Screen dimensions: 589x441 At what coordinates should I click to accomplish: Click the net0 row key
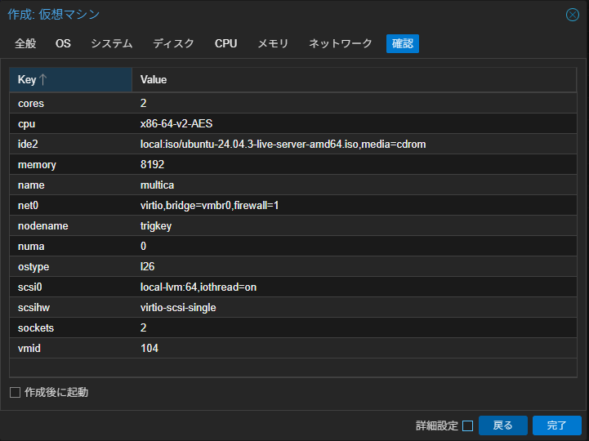28,206
